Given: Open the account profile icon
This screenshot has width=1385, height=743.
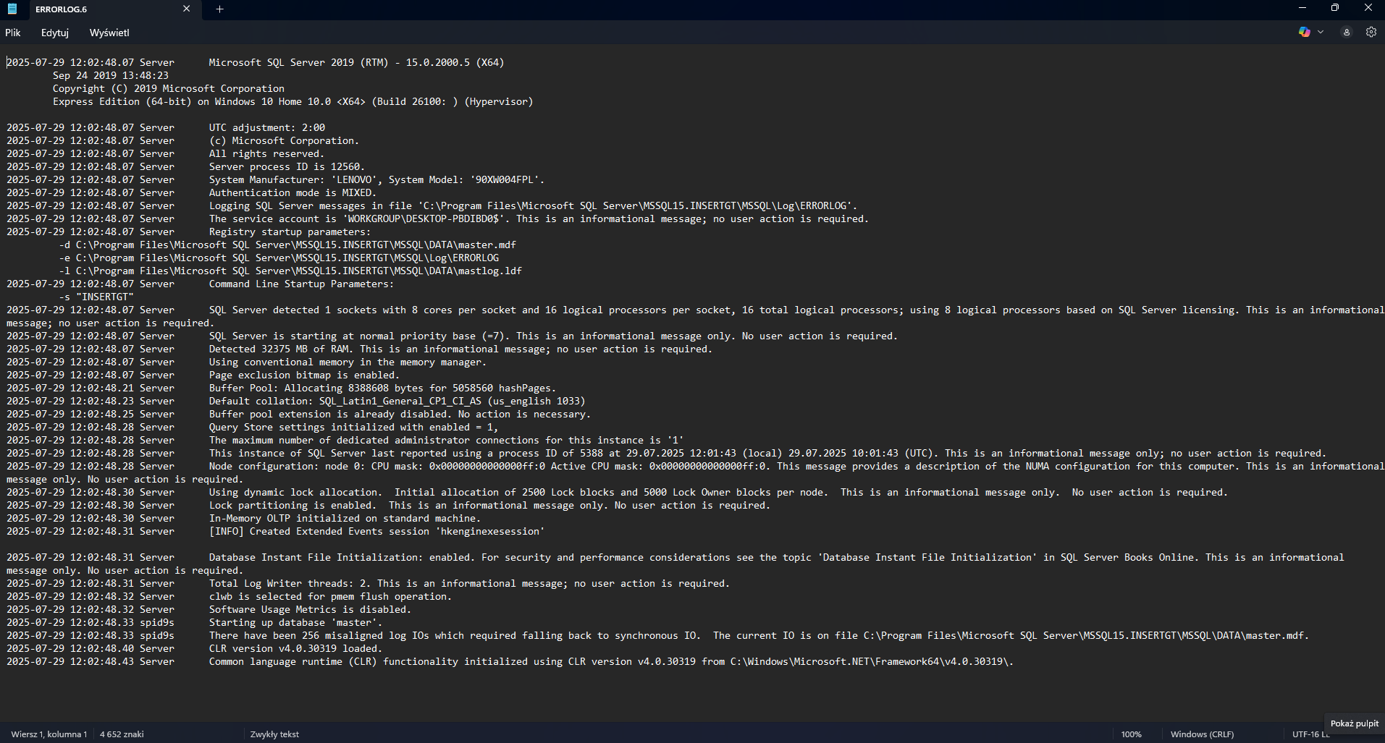Looking at the screenshot, I should pos(1347,32).
